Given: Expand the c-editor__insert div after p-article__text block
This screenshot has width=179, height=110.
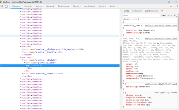Looking at the screenshot, I should click(x=22, y=74).
